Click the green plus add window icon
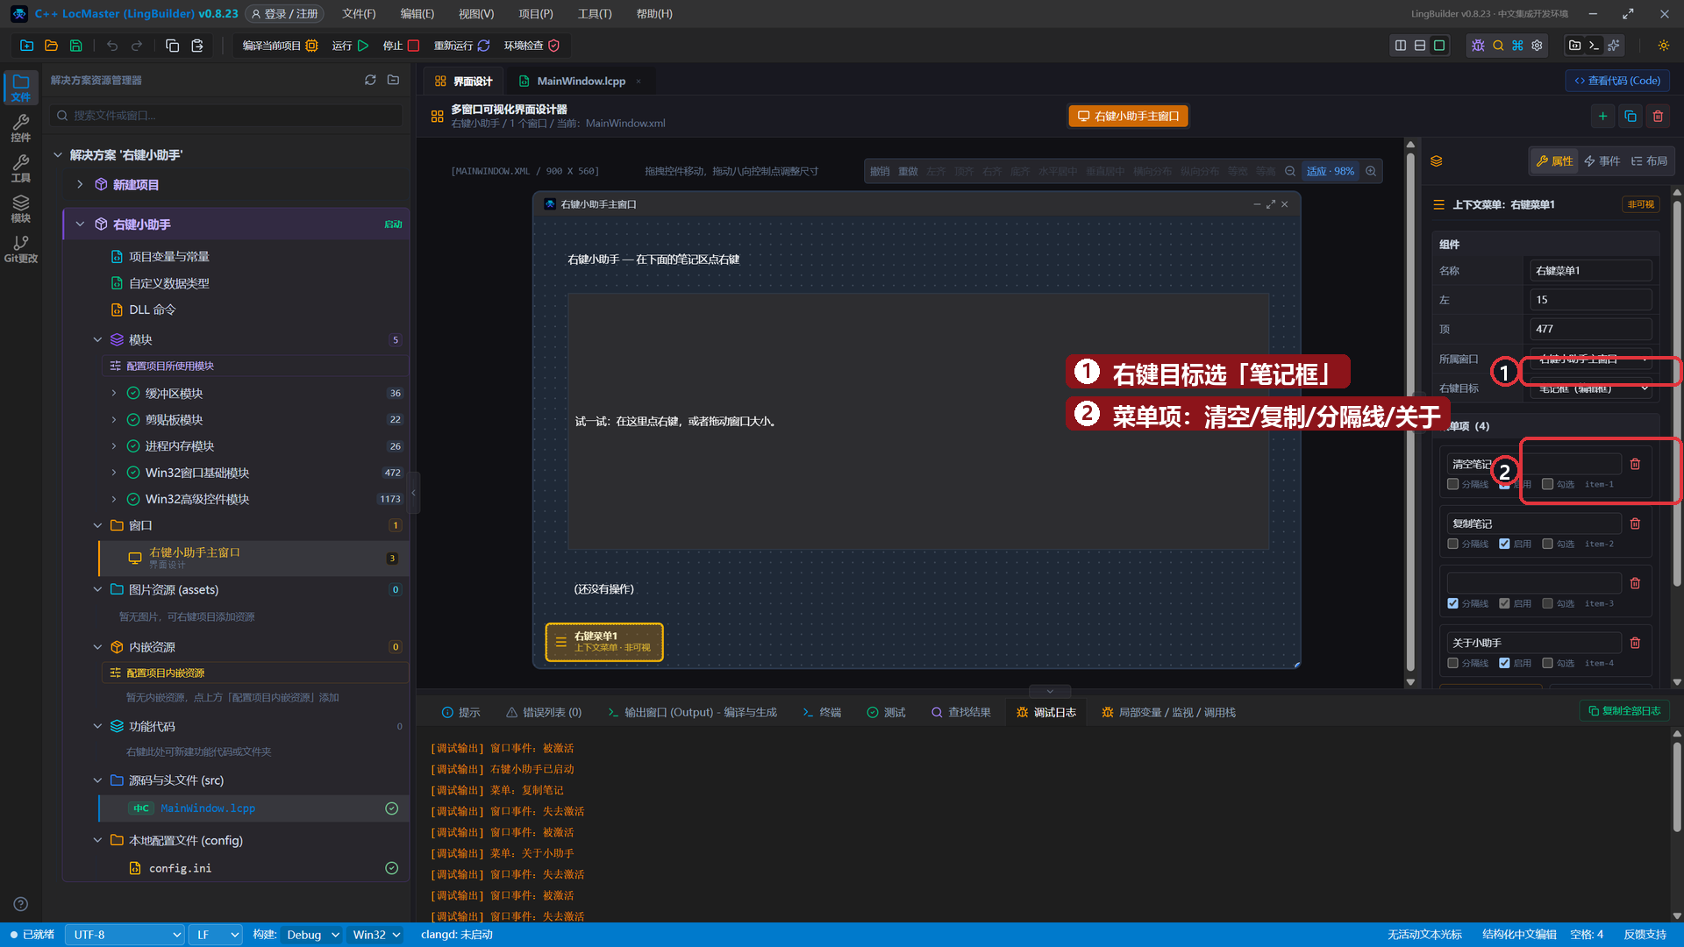This screenshot has height=947, width=1684. coord(1602,116)
